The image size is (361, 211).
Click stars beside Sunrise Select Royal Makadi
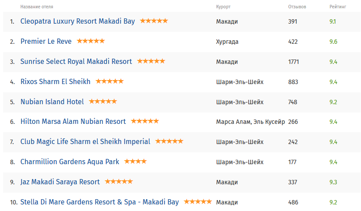point(151,61)
